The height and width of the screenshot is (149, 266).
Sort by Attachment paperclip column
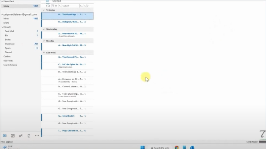(56, 6)
